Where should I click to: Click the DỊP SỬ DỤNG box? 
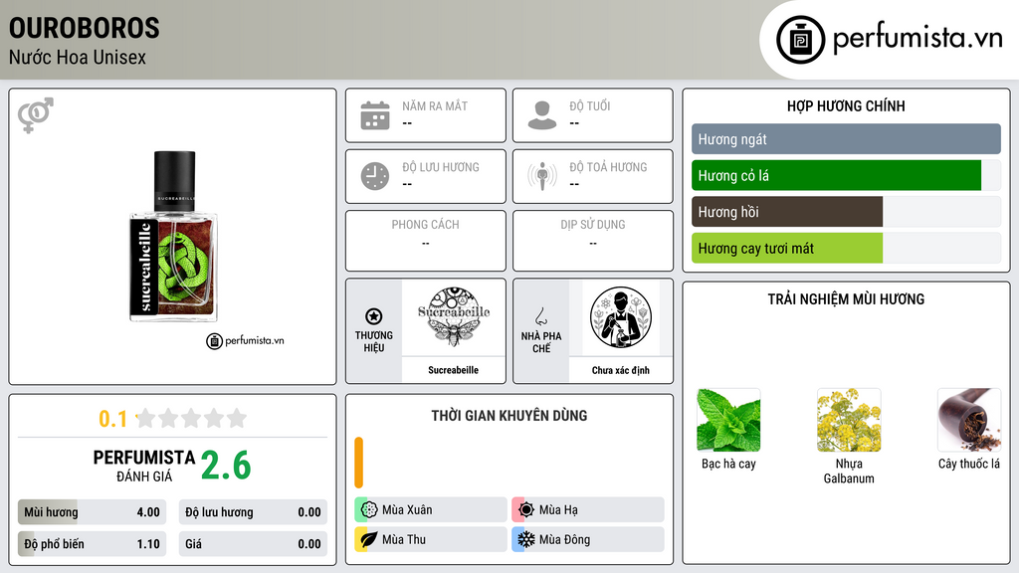click(x=593, y=241)
